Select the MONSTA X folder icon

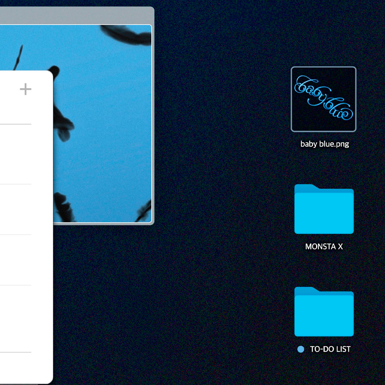tap(324, 209)
